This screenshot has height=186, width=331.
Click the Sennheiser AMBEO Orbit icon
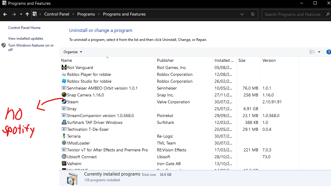pos(64,88)
